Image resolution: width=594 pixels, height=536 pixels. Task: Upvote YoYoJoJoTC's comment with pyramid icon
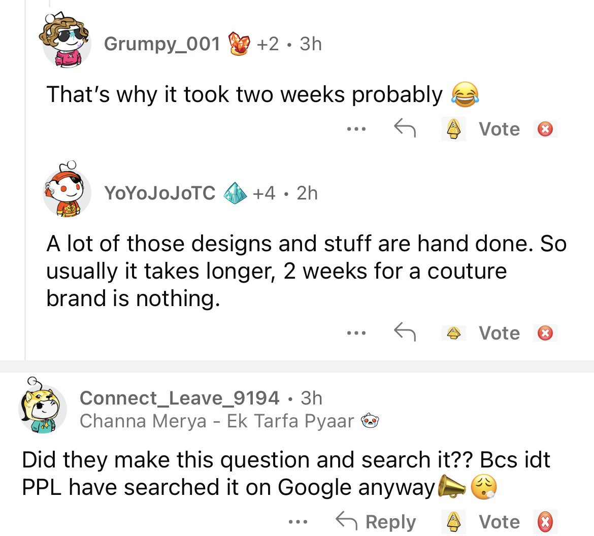(x=452, y=333)
